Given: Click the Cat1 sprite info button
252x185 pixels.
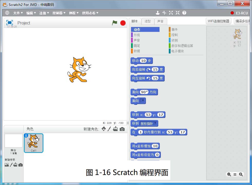Looking at the screenshot, I should tap(26, 135).
